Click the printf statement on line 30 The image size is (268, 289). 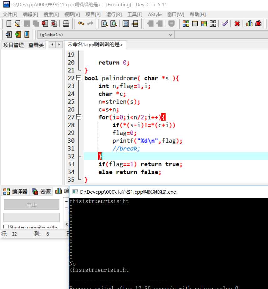(147, 141)
